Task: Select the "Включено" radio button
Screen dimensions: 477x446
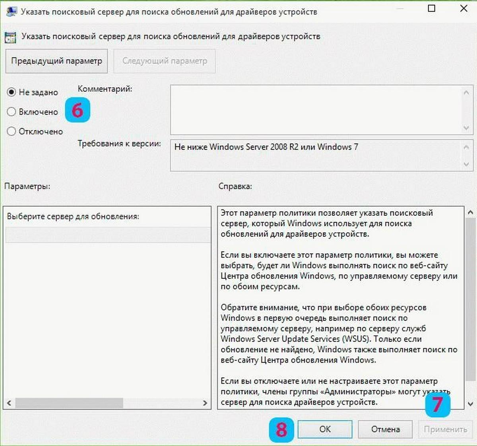Action: [x=12, y=112]
